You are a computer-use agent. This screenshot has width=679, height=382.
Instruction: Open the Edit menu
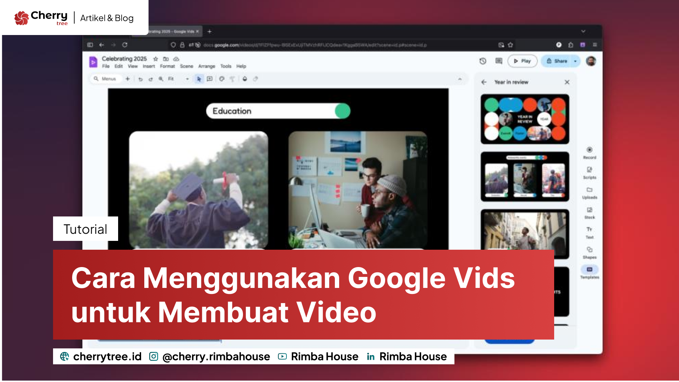(x=118, y=66)
